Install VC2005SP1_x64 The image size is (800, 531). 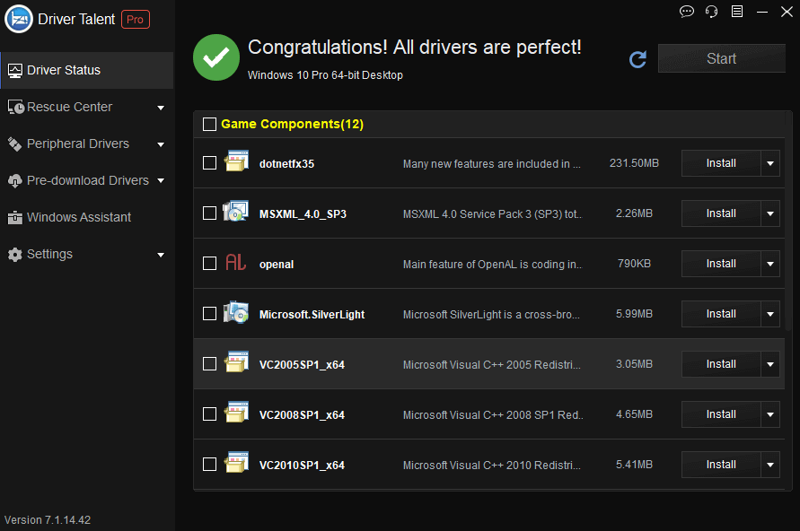[x=721, y=364]
